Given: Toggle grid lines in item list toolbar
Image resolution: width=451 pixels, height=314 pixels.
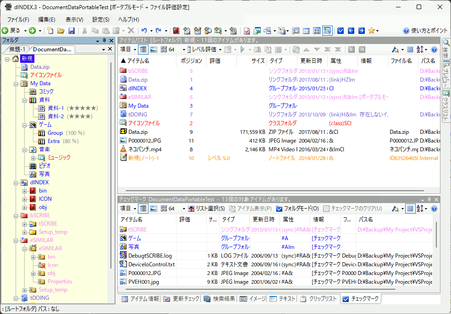Looking at the screenshot, I should click(x=410, y=50).
